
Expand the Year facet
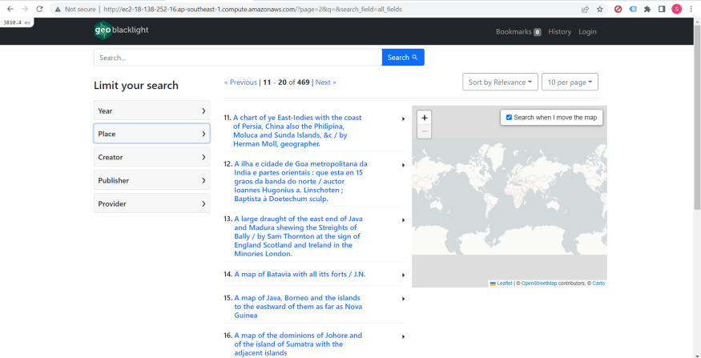coord(152,111)
